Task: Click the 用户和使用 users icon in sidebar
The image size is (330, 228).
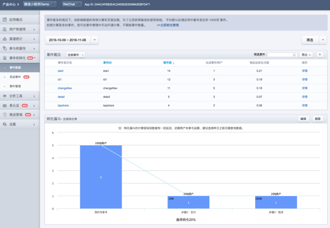Action: point(5,29)
